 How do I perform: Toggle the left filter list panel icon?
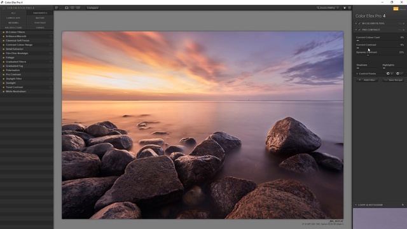pyautogui.click(x=57, y=8)
